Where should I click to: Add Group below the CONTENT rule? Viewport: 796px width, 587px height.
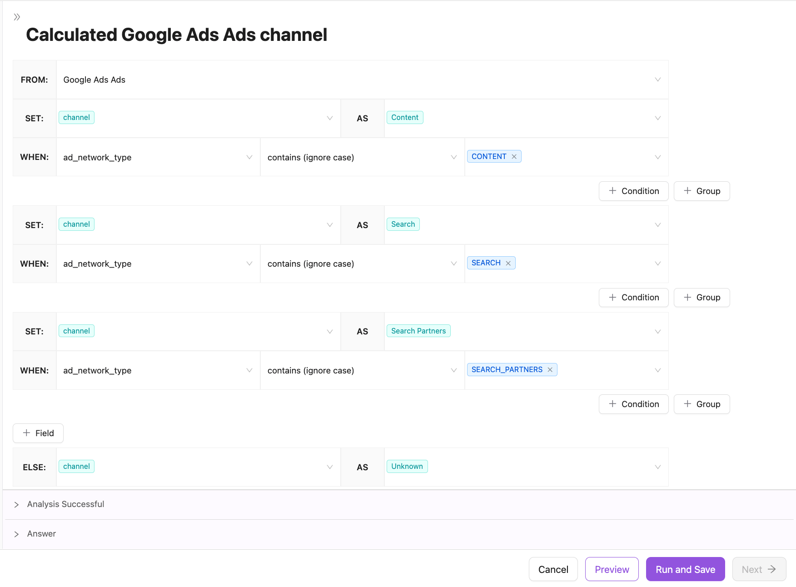(701, 191)
